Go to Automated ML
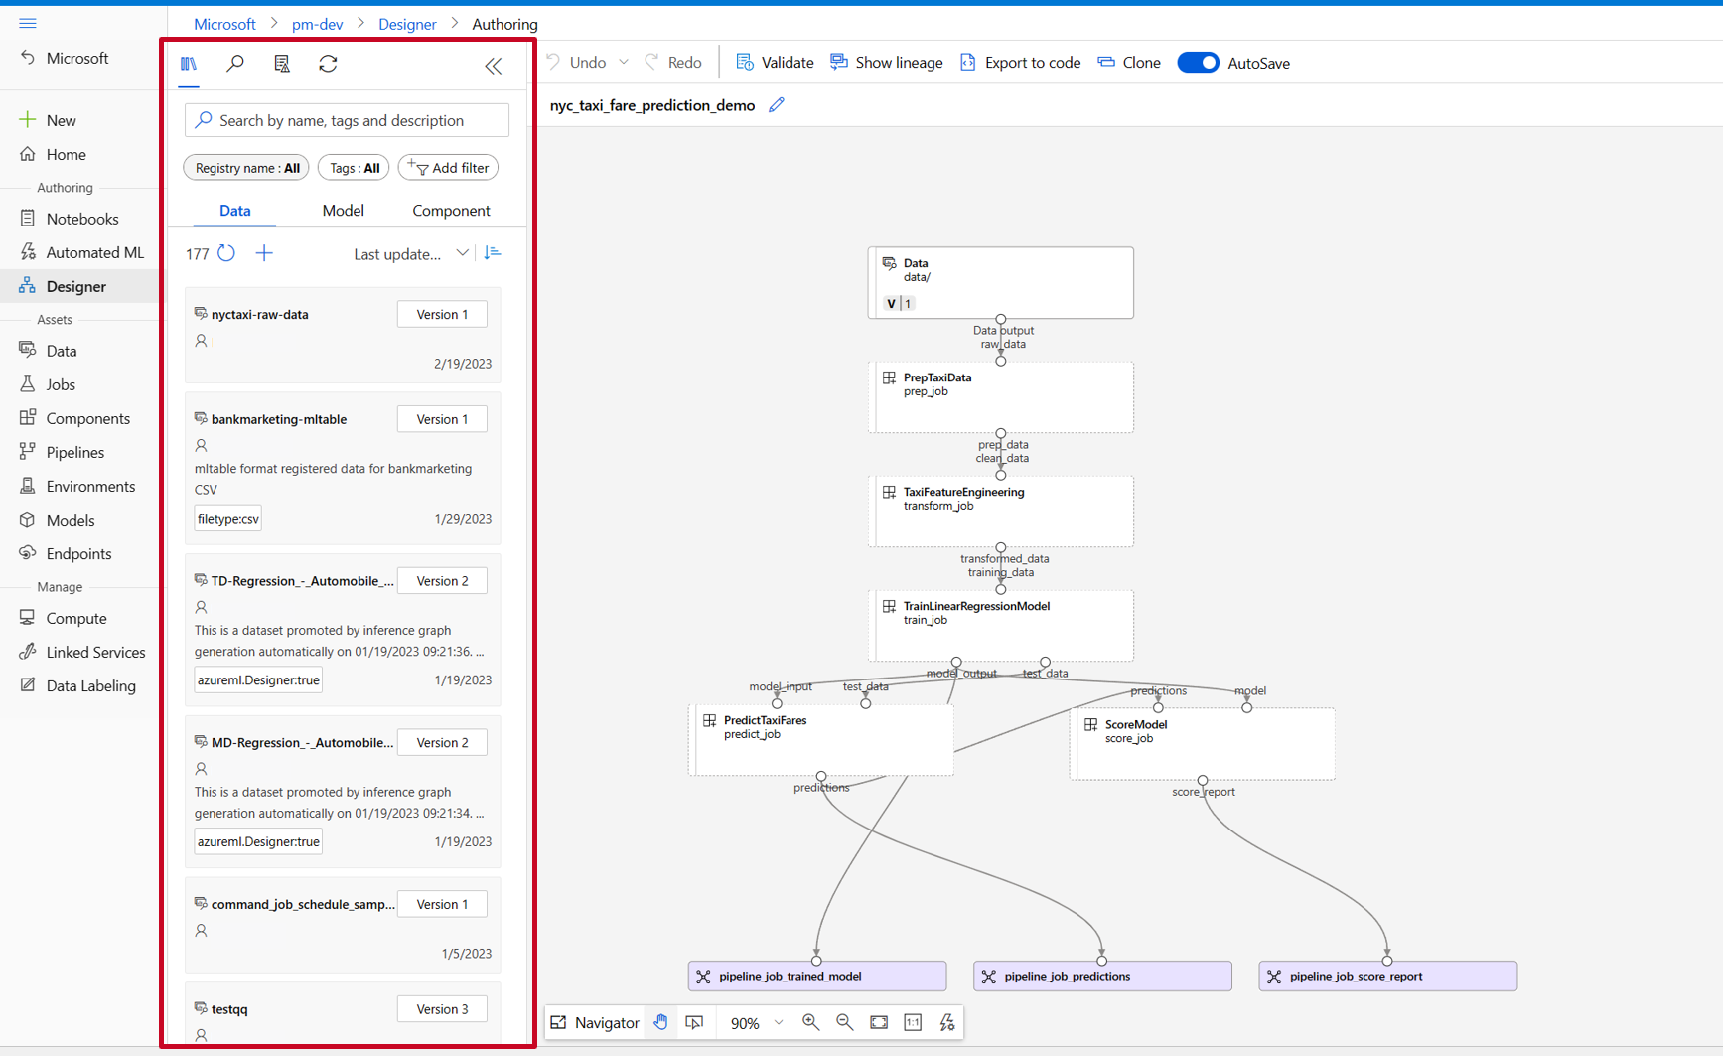The width and height of the screenshot is (1723, 1056). [x=82, y=252]
